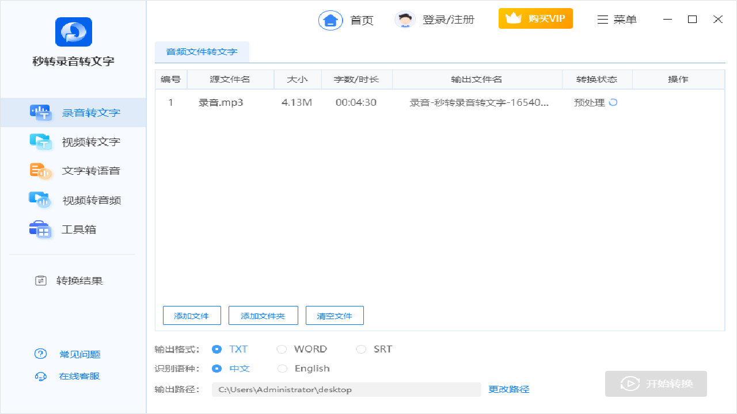Clear file list with 清空文件
737x414 pixels.
coord(335,315)
